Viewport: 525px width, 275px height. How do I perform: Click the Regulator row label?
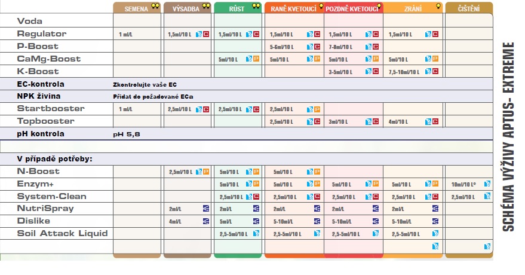tap(42, 34)
